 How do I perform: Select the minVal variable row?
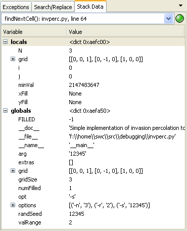click(93, 85)
